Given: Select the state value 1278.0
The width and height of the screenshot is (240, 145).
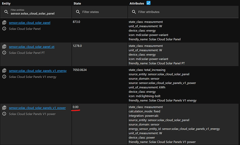Looking at the screenshot, I should 77,46.
